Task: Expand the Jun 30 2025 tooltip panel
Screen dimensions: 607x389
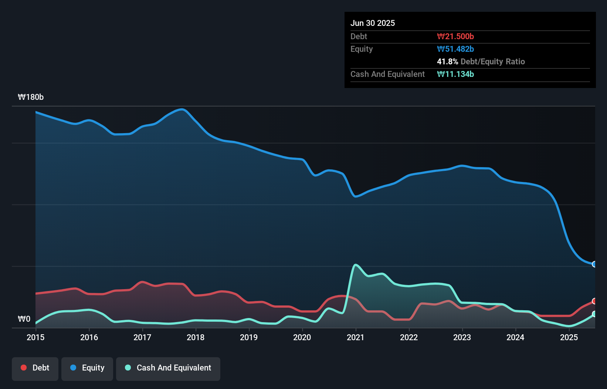Action: tap(373, 23)
